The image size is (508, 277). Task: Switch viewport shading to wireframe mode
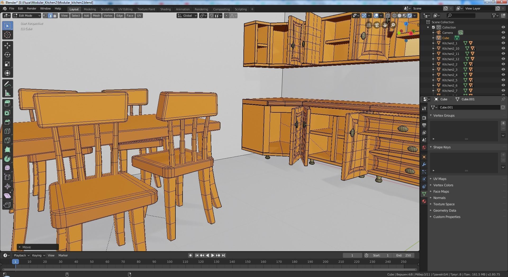coord(394,16)
